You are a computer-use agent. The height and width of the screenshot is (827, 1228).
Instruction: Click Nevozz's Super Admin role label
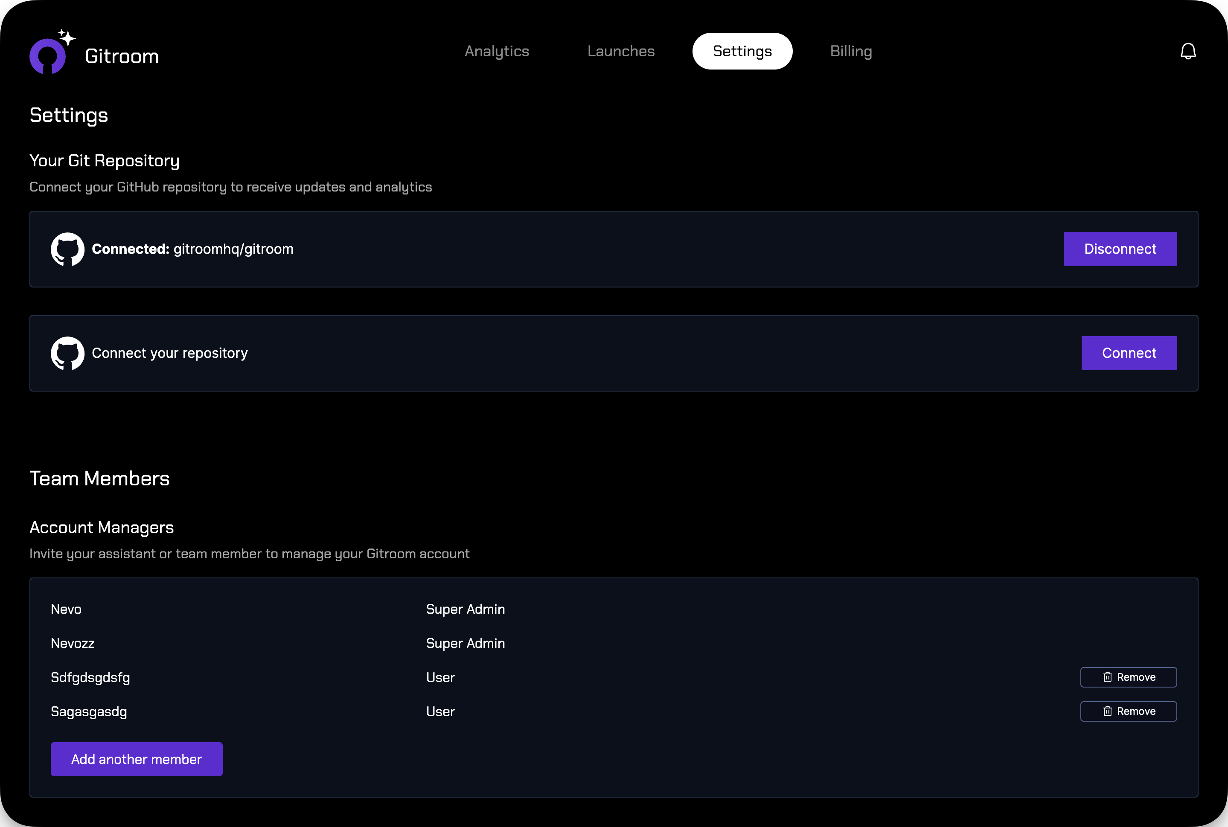(465, 644)
